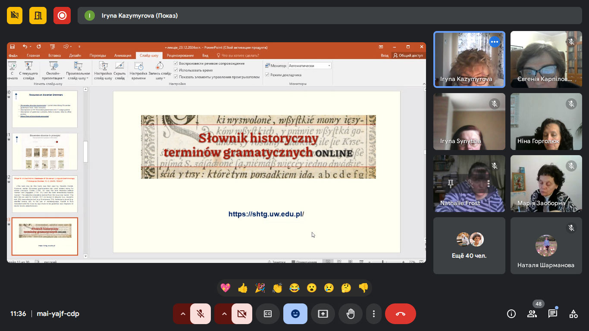Send the laughing face reaction
This screenshot has height=331, width=589.
(x=294, y=288)
